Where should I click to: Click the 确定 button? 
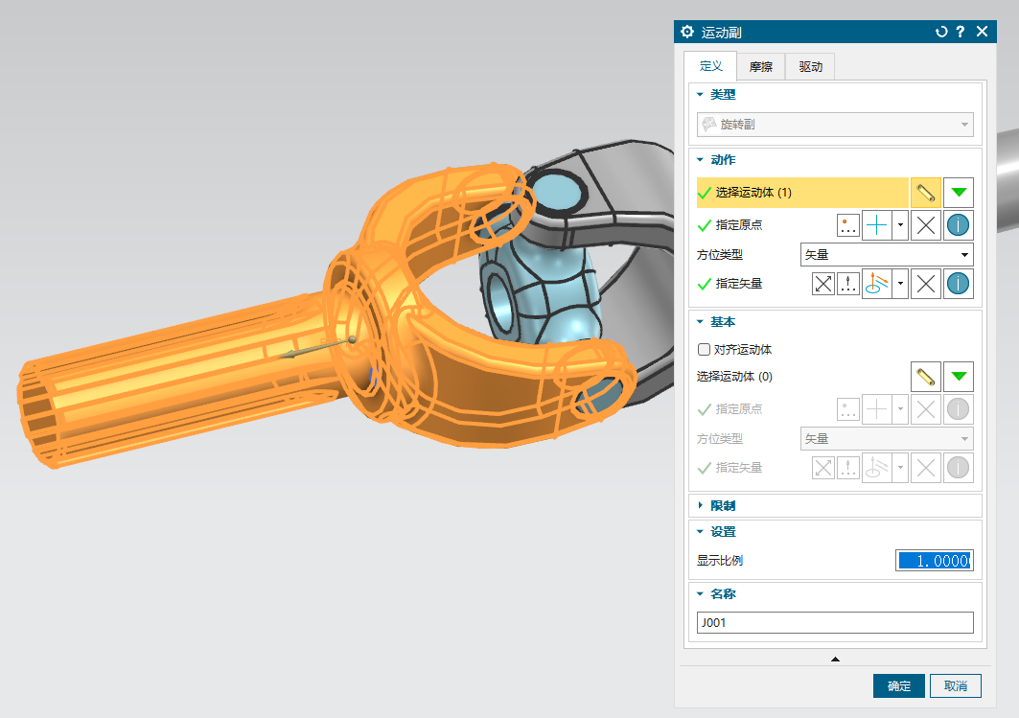[898, 686]
